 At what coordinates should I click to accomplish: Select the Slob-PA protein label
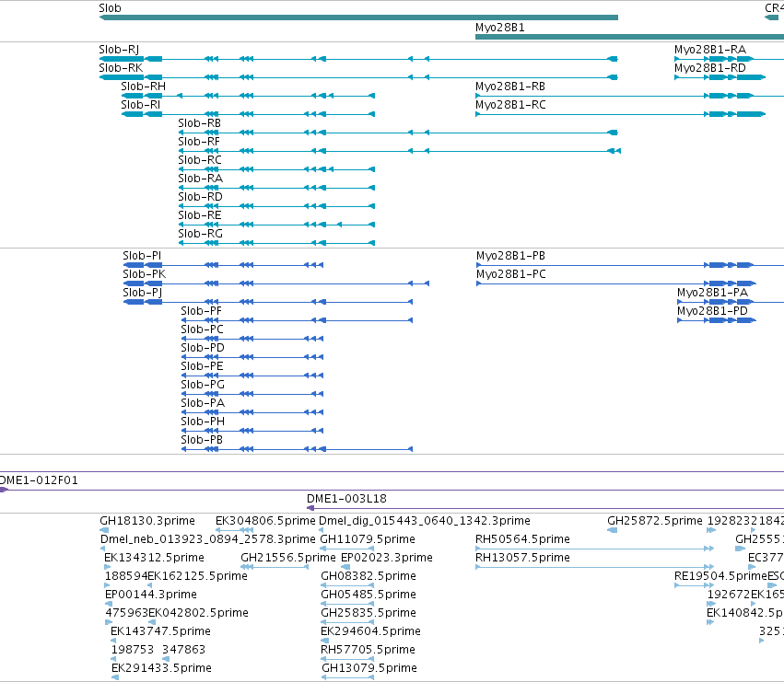(203, 404)
